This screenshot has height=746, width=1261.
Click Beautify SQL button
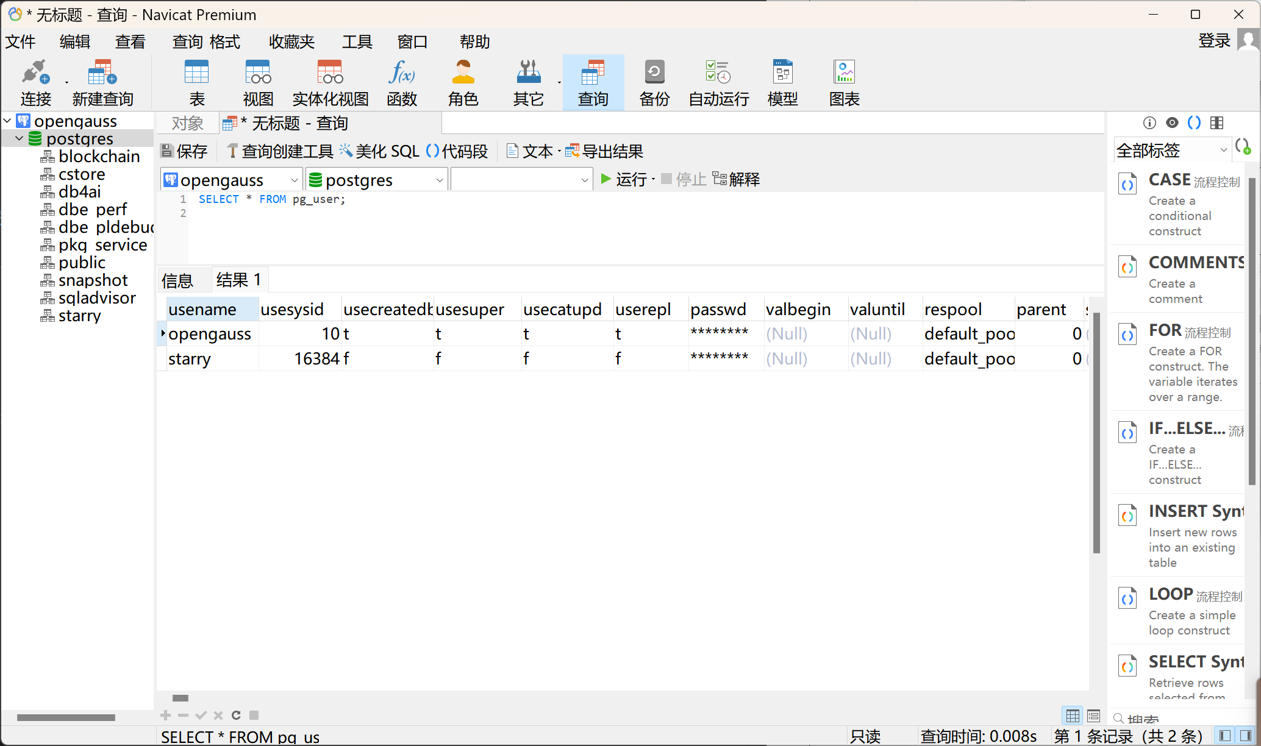pyautogui.click(x=379, y=151)
